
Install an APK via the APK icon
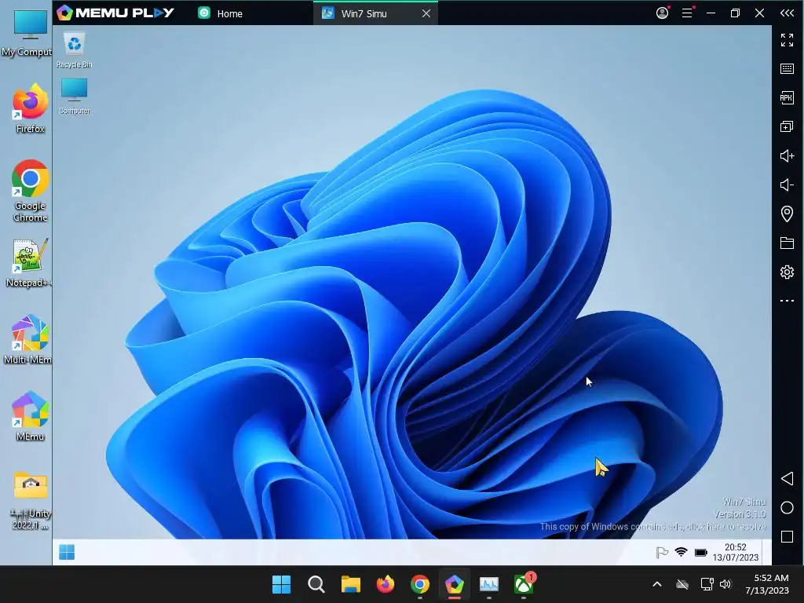(x=787, y=97)
